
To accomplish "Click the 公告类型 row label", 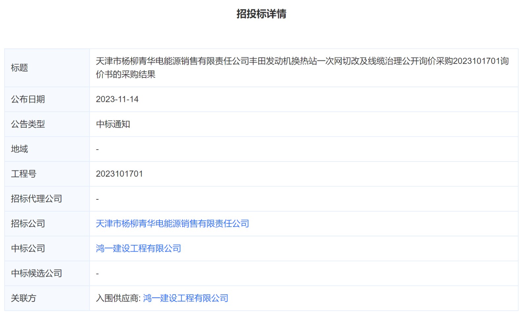I will [x=28, y=124].
